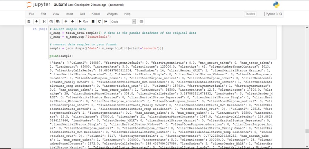
Task: Open the File menu
Action: pos(31,14)
